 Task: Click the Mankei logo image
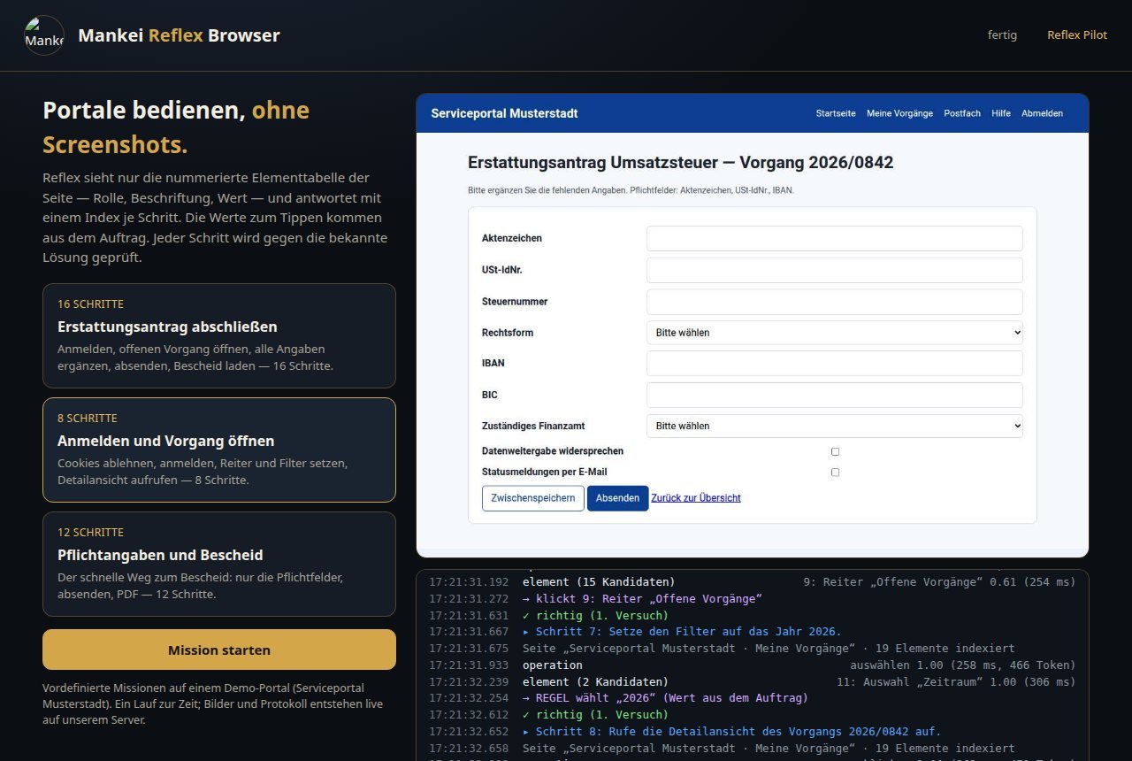coord(44,35)
